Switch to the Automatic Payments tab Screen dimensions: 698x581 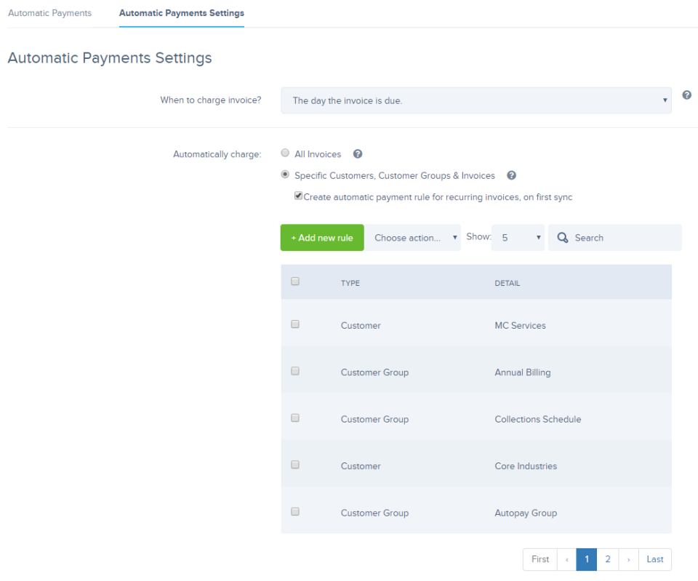[x=50, y=13]
